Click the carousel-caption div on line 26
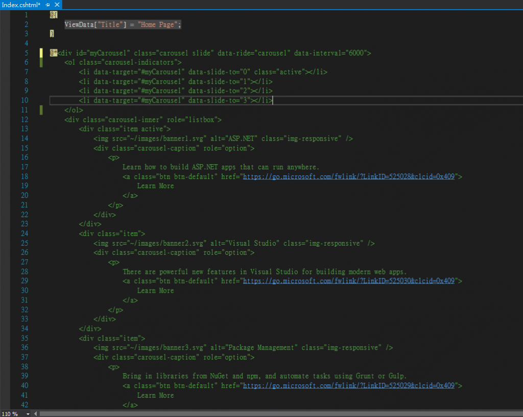This screenshot has width=523, height=417. 174,253
